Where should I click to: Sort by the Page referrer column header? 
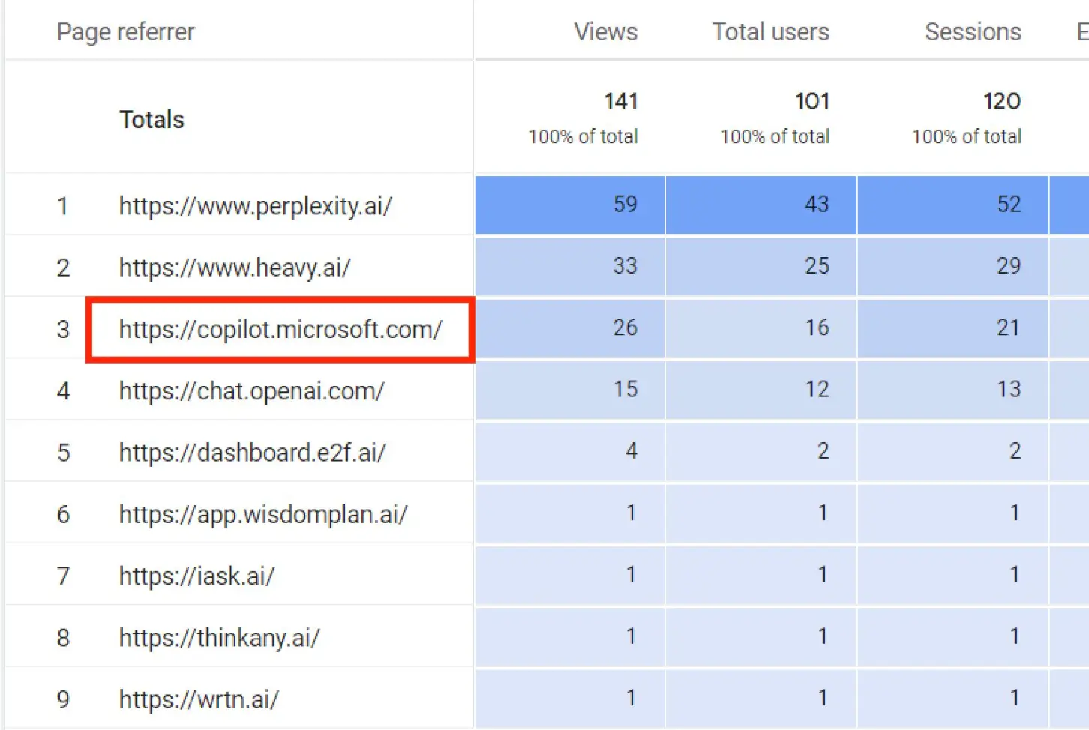click(x=125, y=32)
